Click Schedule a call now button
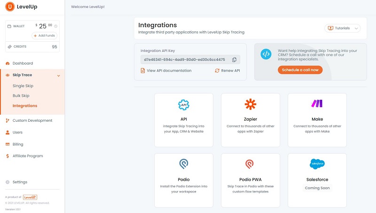Viewport: 376px width, 213px height. pos(300,70)
